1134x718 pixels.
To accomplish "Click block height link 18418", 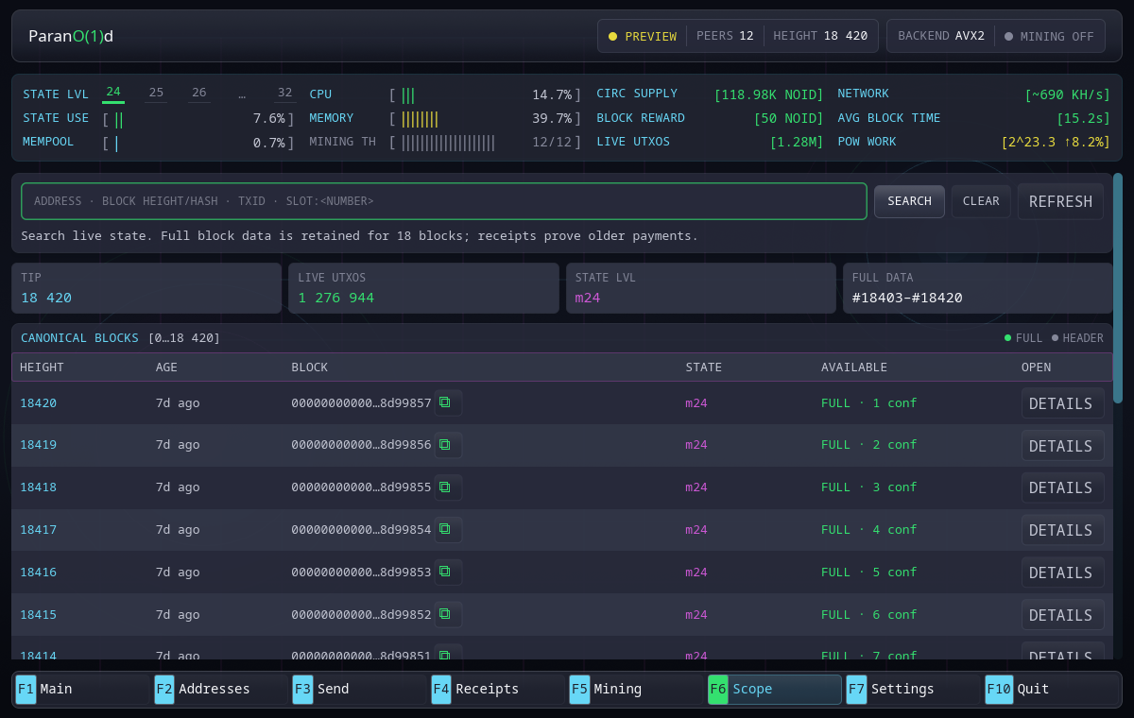I will (x=39, y=487).
